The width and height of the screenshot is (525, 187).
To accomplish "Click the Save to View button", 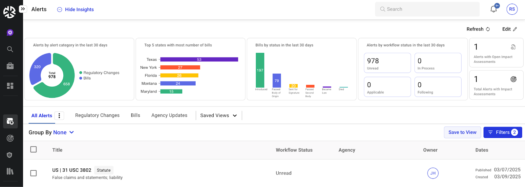I will [462, 132].
